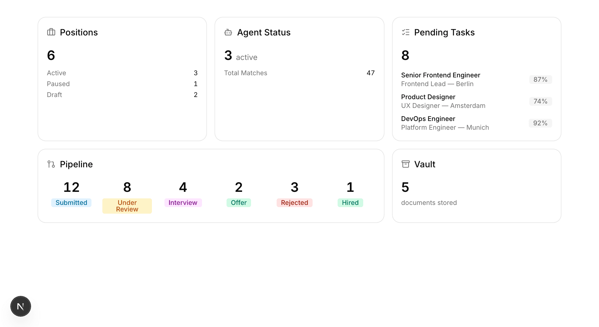Click the 92% match badge for DevOps Engineer
Viewport: 599px width, 327px height.
pos(540,123)
